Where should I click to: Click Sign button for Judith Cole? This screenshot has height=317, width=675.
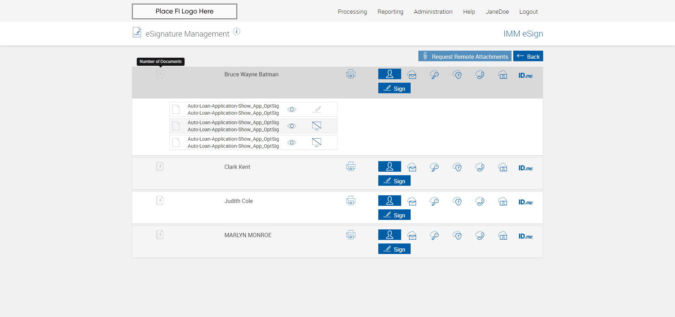[x=394, y=215]
